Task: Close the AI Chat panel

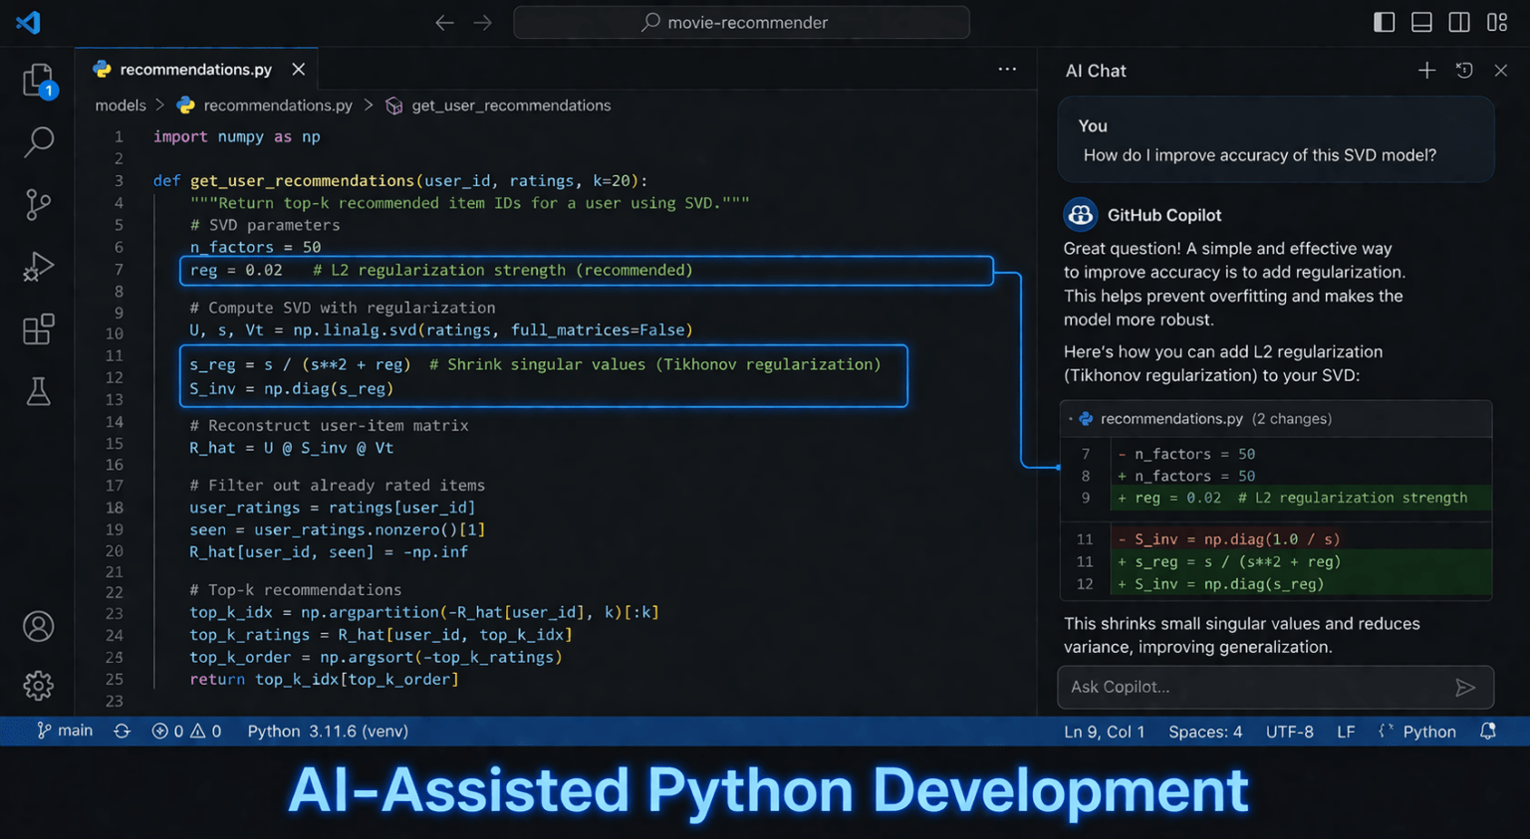Action: 1501,70
